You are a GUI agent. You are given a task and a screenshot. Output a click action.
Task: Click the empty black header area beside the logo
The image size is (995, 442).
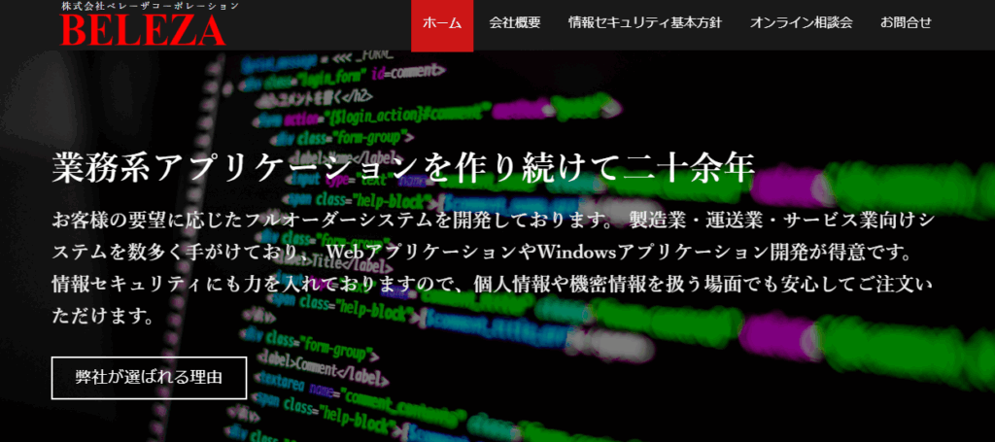coord(321,24)
